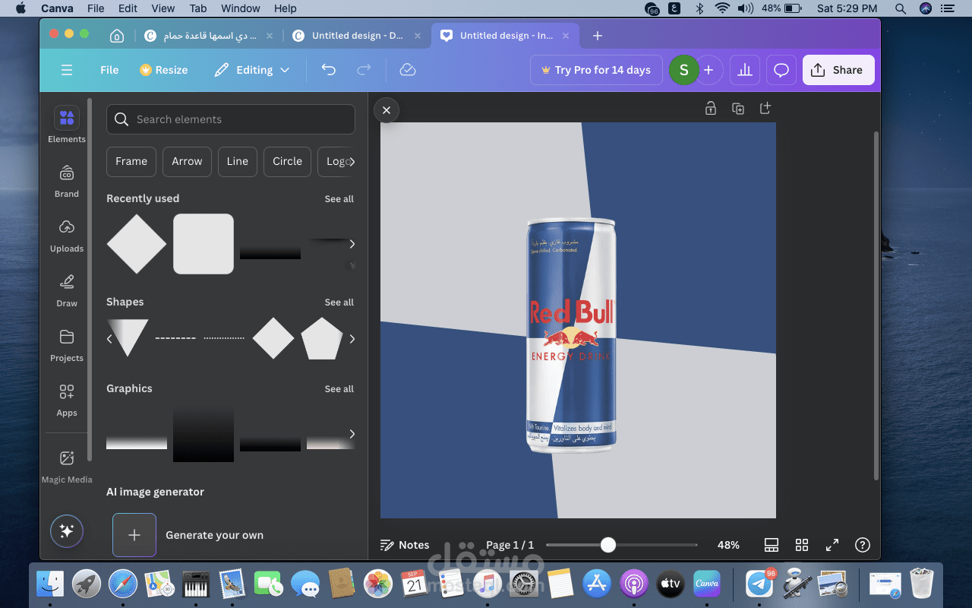Show more Recently used items with the arrow
This screenshot has height=608, width=972.
352,244
